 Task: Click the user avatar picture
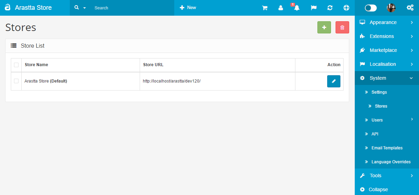[391, 8]
